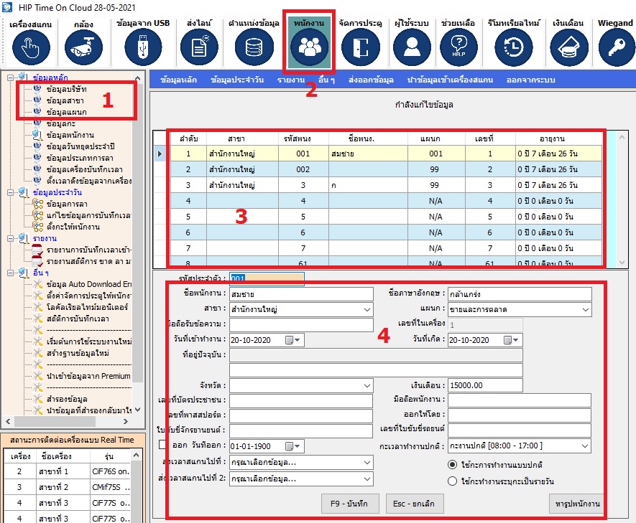Select ใช้กะการทำงานแบบปกติ radio button
Viewport: 636px width, 523px height.
[x=452, y=465]
